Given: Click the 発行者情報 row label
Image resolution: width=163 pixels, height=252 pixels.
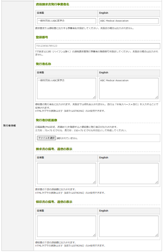Looking at the screenshot, I should pyautogui.click(x=10, y=125).
